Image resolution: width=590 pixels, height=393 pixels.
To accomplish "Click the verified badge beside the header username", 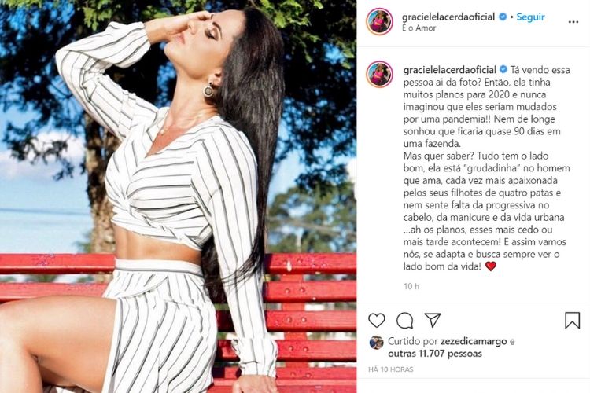I will 503,17.
